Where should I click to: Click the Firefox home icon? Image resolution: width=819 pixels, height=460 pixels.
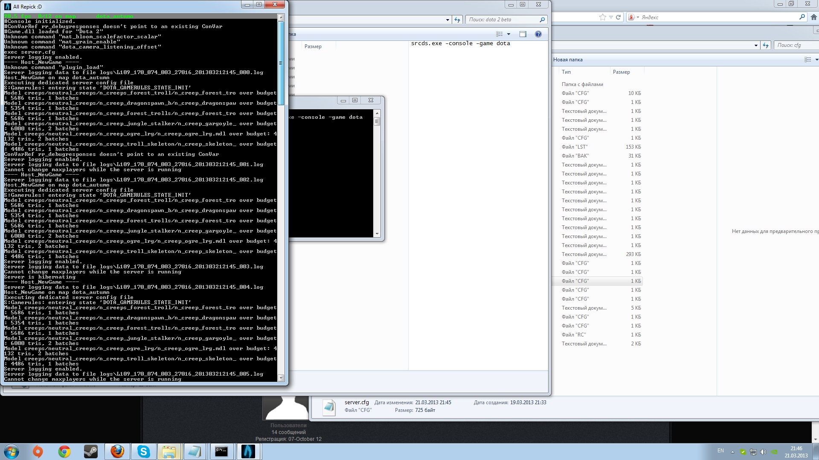(813, 17)
